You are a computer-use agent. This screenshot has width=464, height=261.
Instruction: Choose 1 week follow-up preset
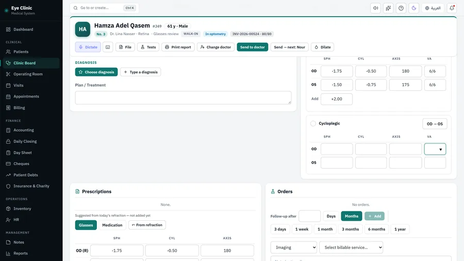(302, 229)
